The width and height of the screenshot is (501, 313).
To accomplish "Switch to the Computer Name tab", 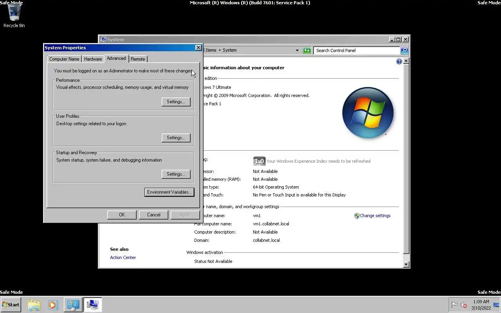I will (64, 59).
